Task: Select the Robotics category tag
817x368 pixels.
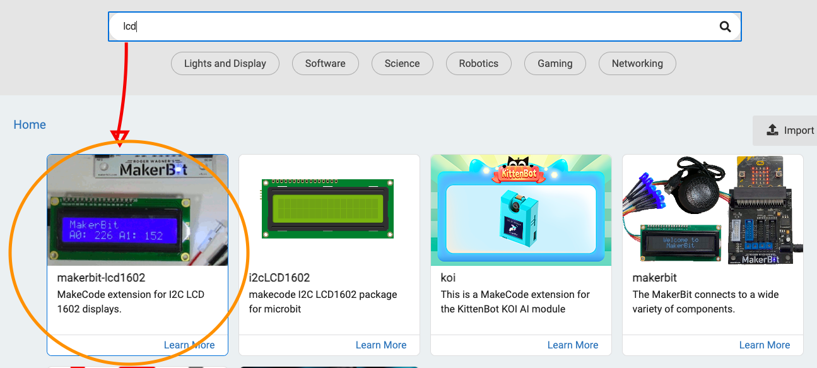Action: [479, 63]
